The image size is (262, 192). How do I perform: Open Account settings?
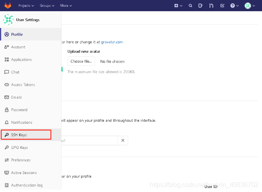[31, 47]
